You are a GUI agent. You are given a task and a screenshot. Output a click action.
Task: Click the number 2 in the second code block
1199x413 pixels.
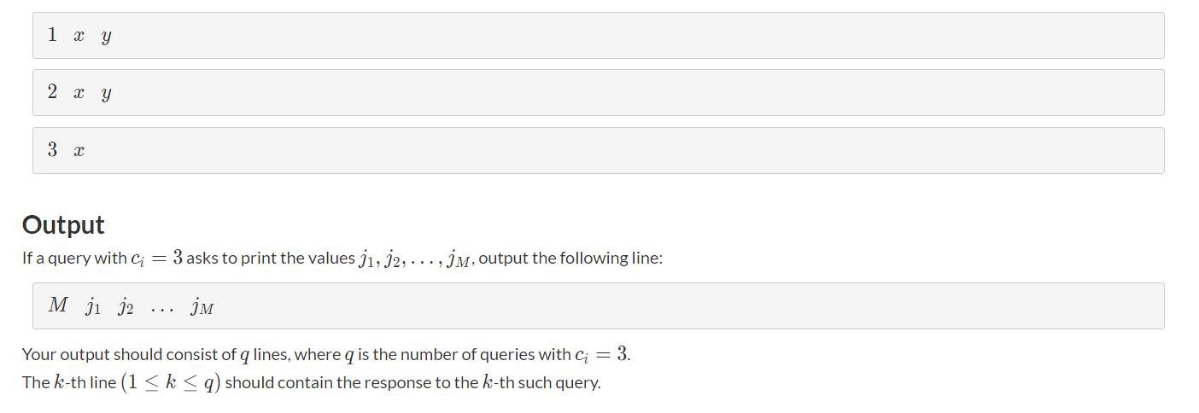[53, 92]
